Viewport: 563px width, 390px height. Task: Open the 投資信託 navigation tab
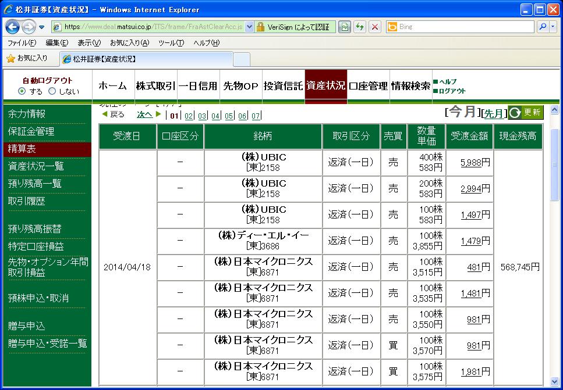pyautogui.click(x=284, y=85)
